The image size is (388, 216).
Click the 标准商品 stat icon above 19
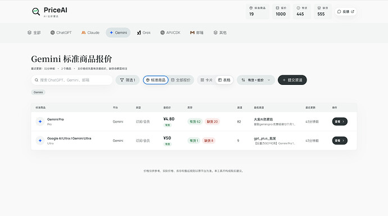[x=251, y=8]
